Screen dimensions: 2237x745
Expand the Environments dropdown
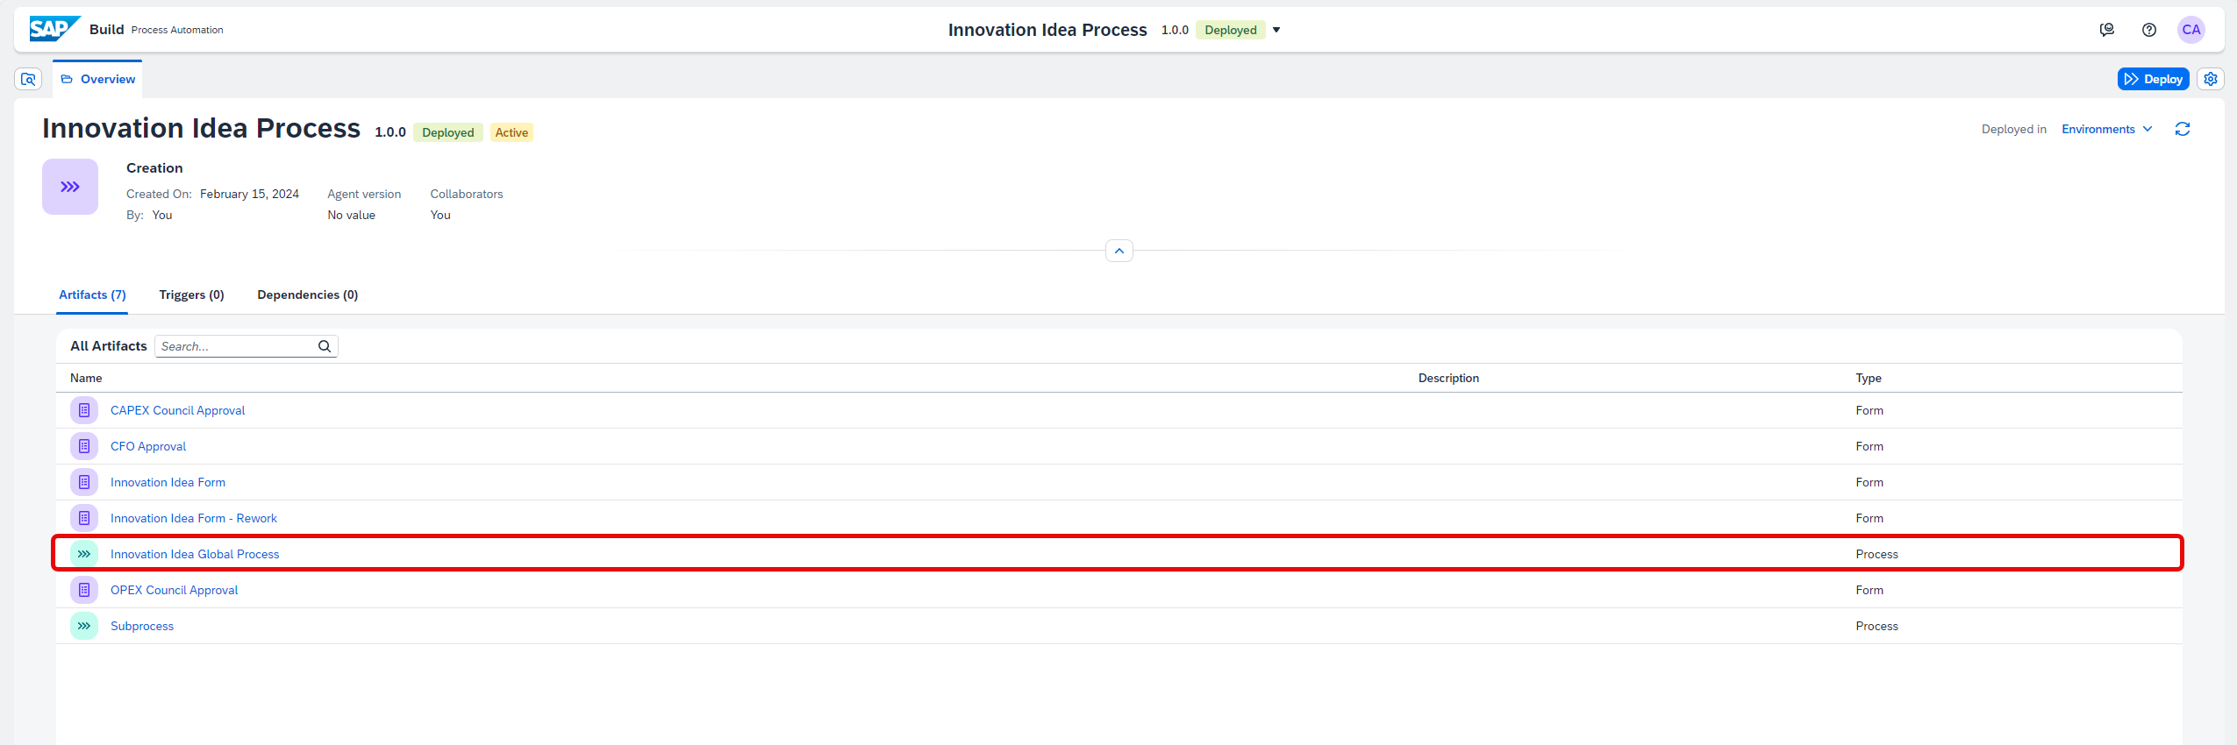point(2106,129)
